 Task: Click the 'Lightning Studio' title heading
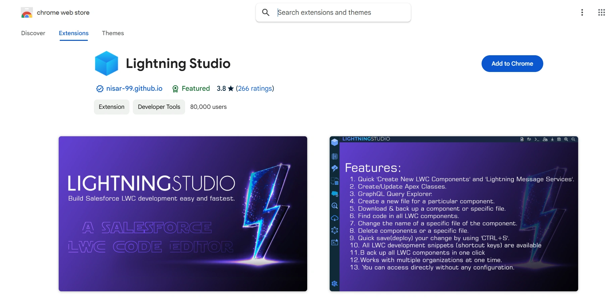(178, 63)
